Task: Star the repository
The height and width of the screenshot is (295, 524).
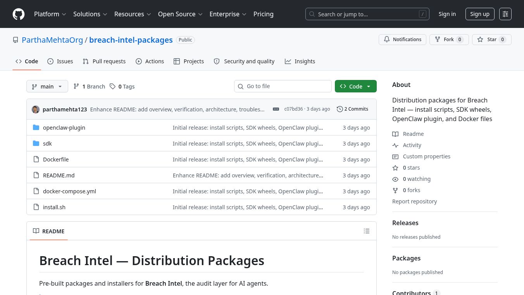Action: pyautogui.click(x=491, y=40)
